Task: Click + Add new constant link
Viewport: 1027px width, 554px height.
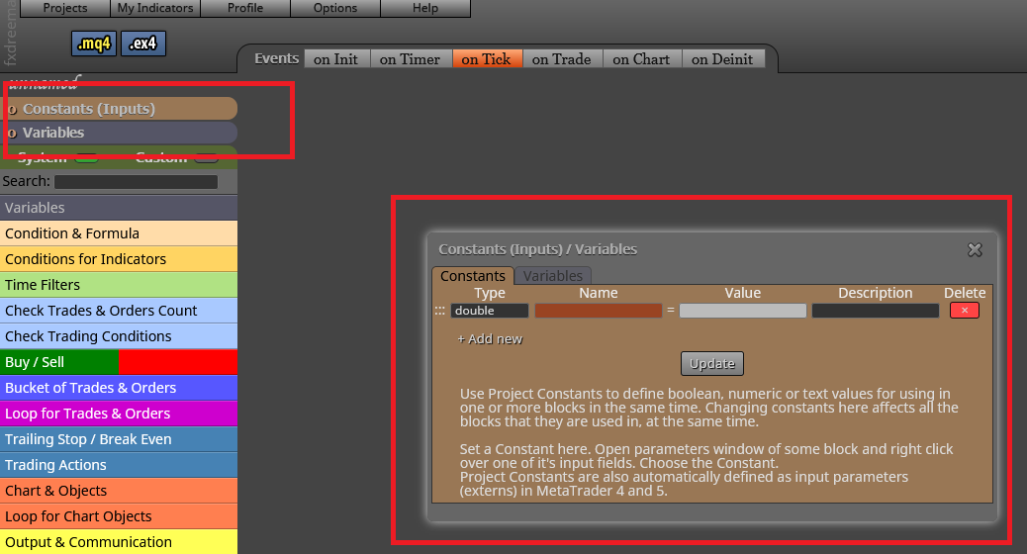Action: 490,339
